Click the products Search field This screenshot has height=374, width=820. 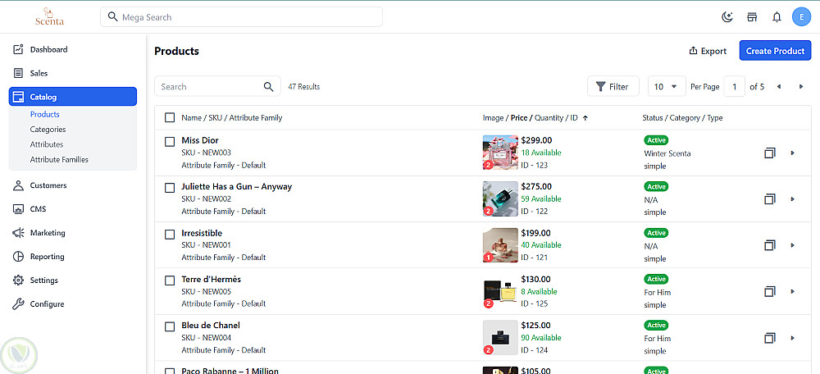[x=217, y=86]
